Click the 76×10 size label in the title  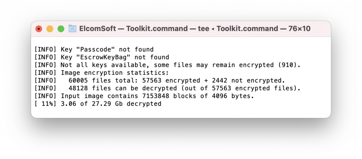pos(299,29)
